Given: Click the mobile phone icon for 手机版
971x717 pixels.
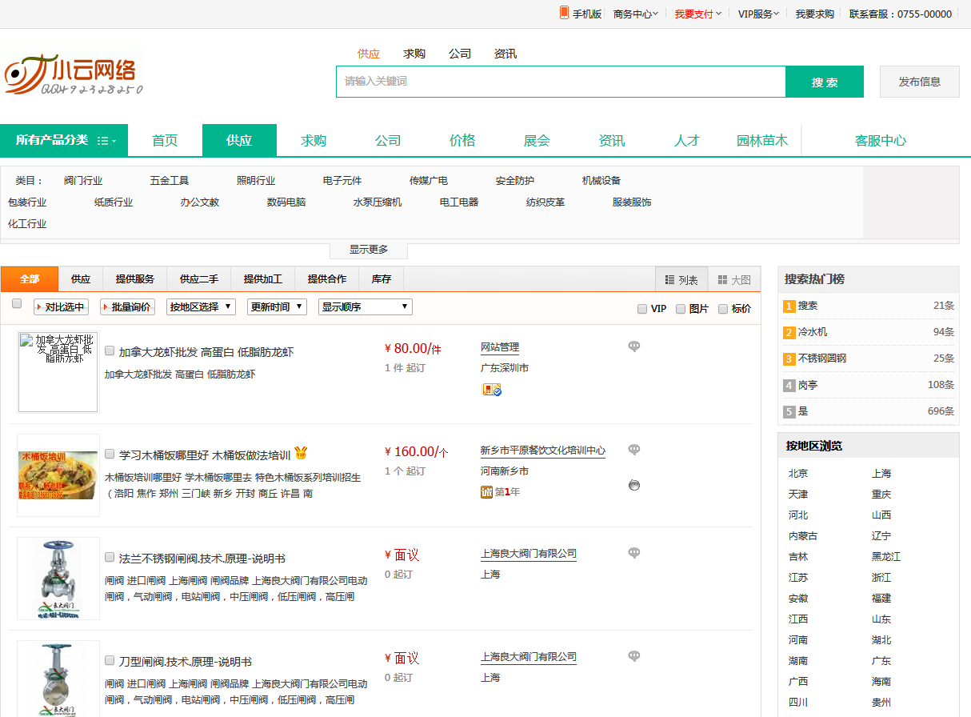Looking at the screenshot, I should (x=564, y=13).
